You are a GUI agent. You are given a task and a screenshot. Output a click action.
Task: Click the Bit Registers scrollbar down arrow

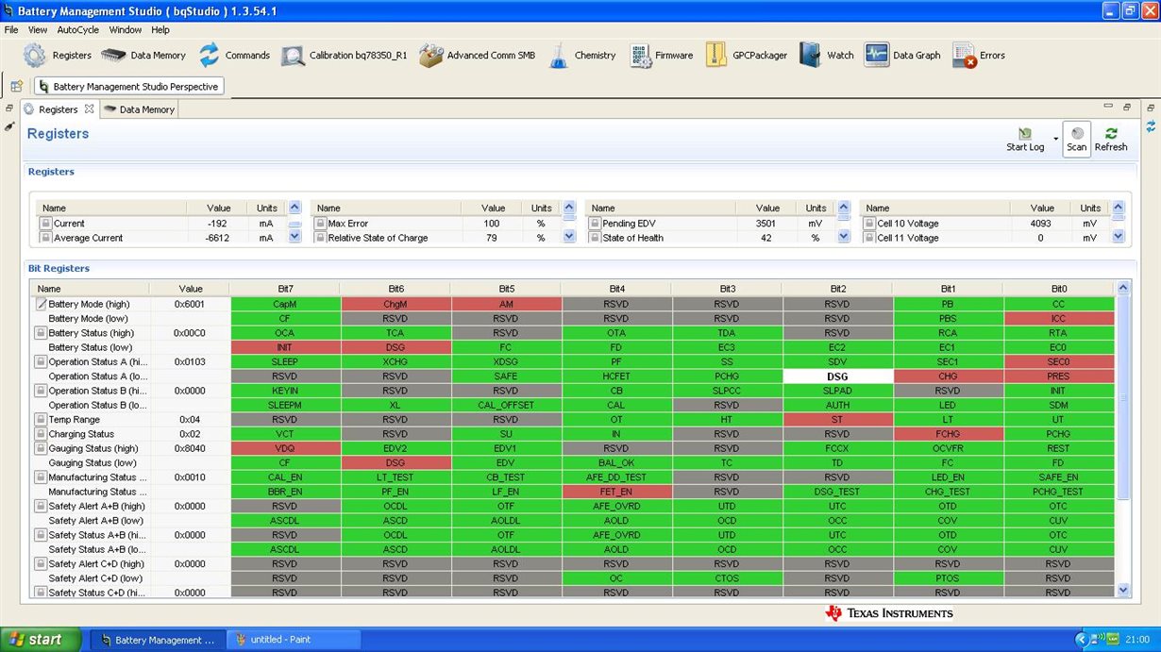coord(1123,590)
